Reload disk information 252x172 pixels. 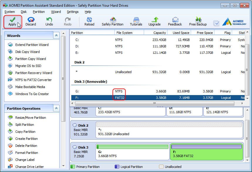tap(89, 22)
